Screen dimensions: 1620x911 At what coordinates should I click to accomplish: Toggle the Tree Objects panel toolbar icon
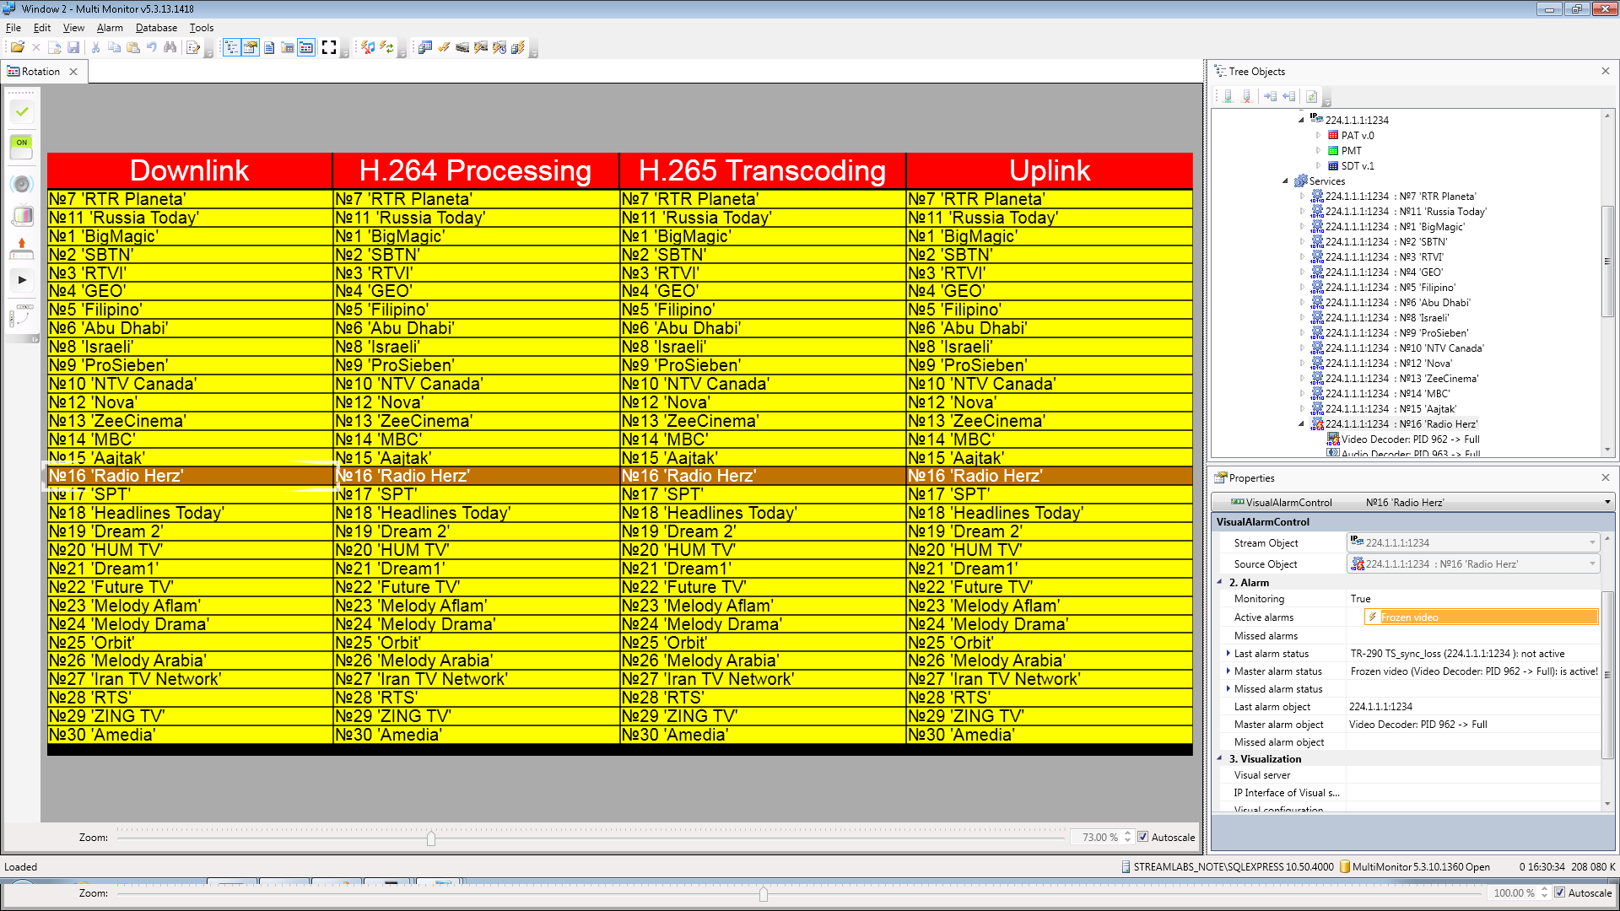pyautogui.click(x=231, y=48)
